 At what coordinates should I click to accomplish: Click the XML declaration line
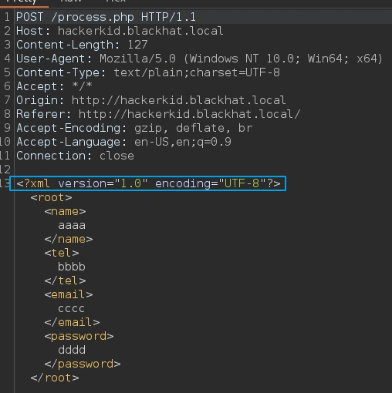(148, 183)
